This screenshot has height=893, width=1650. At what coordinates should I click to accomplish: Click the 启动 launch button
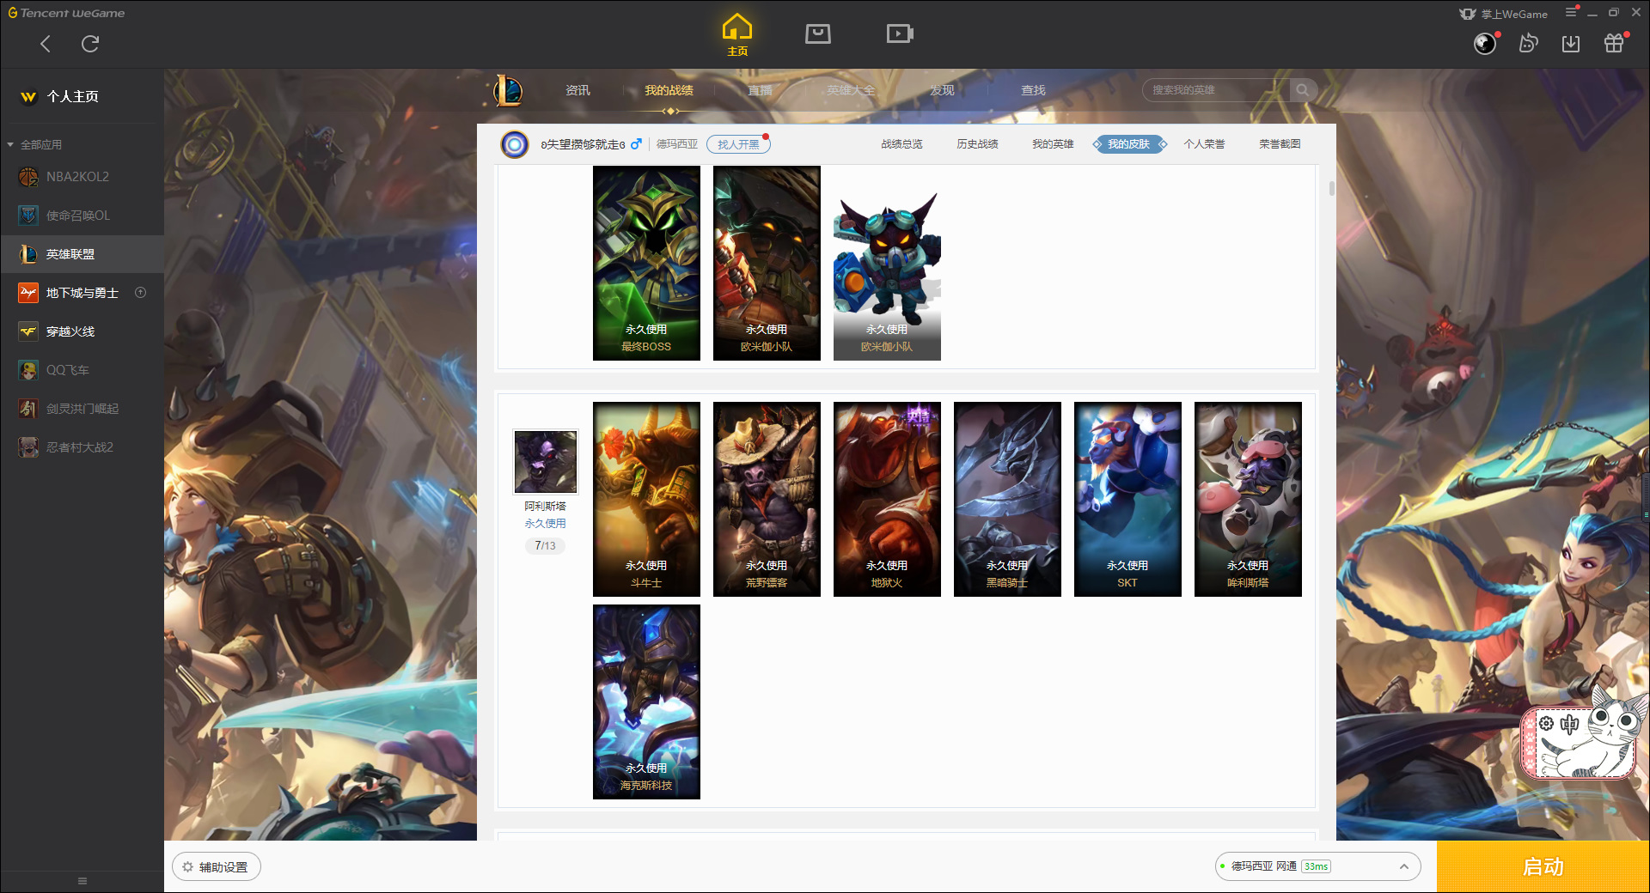[x=1543, y=866]
